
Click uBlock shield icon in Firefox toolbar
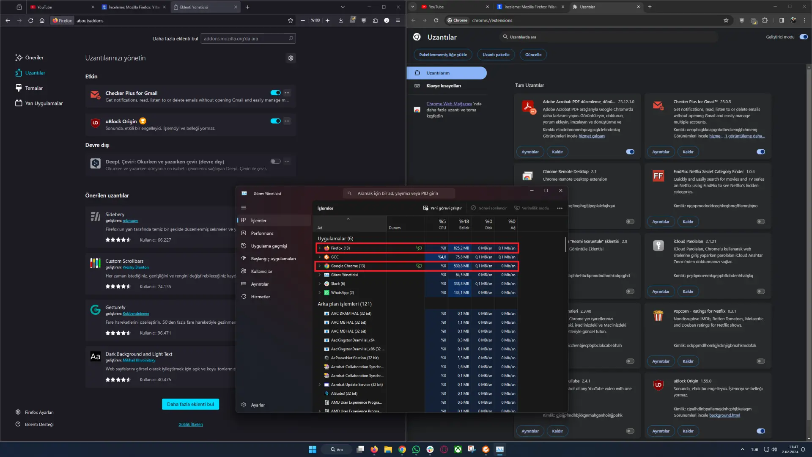pyautogui.click(x=364, y=20)
